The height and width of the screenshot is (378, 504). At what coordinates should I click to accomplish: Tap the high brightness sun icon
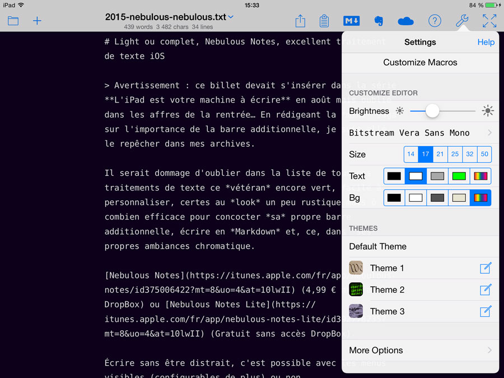coord(488,111)
